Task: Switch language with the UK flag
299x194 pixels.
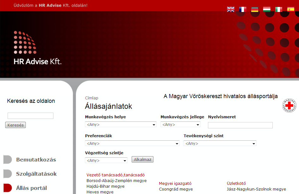Action: pos(230,9)
